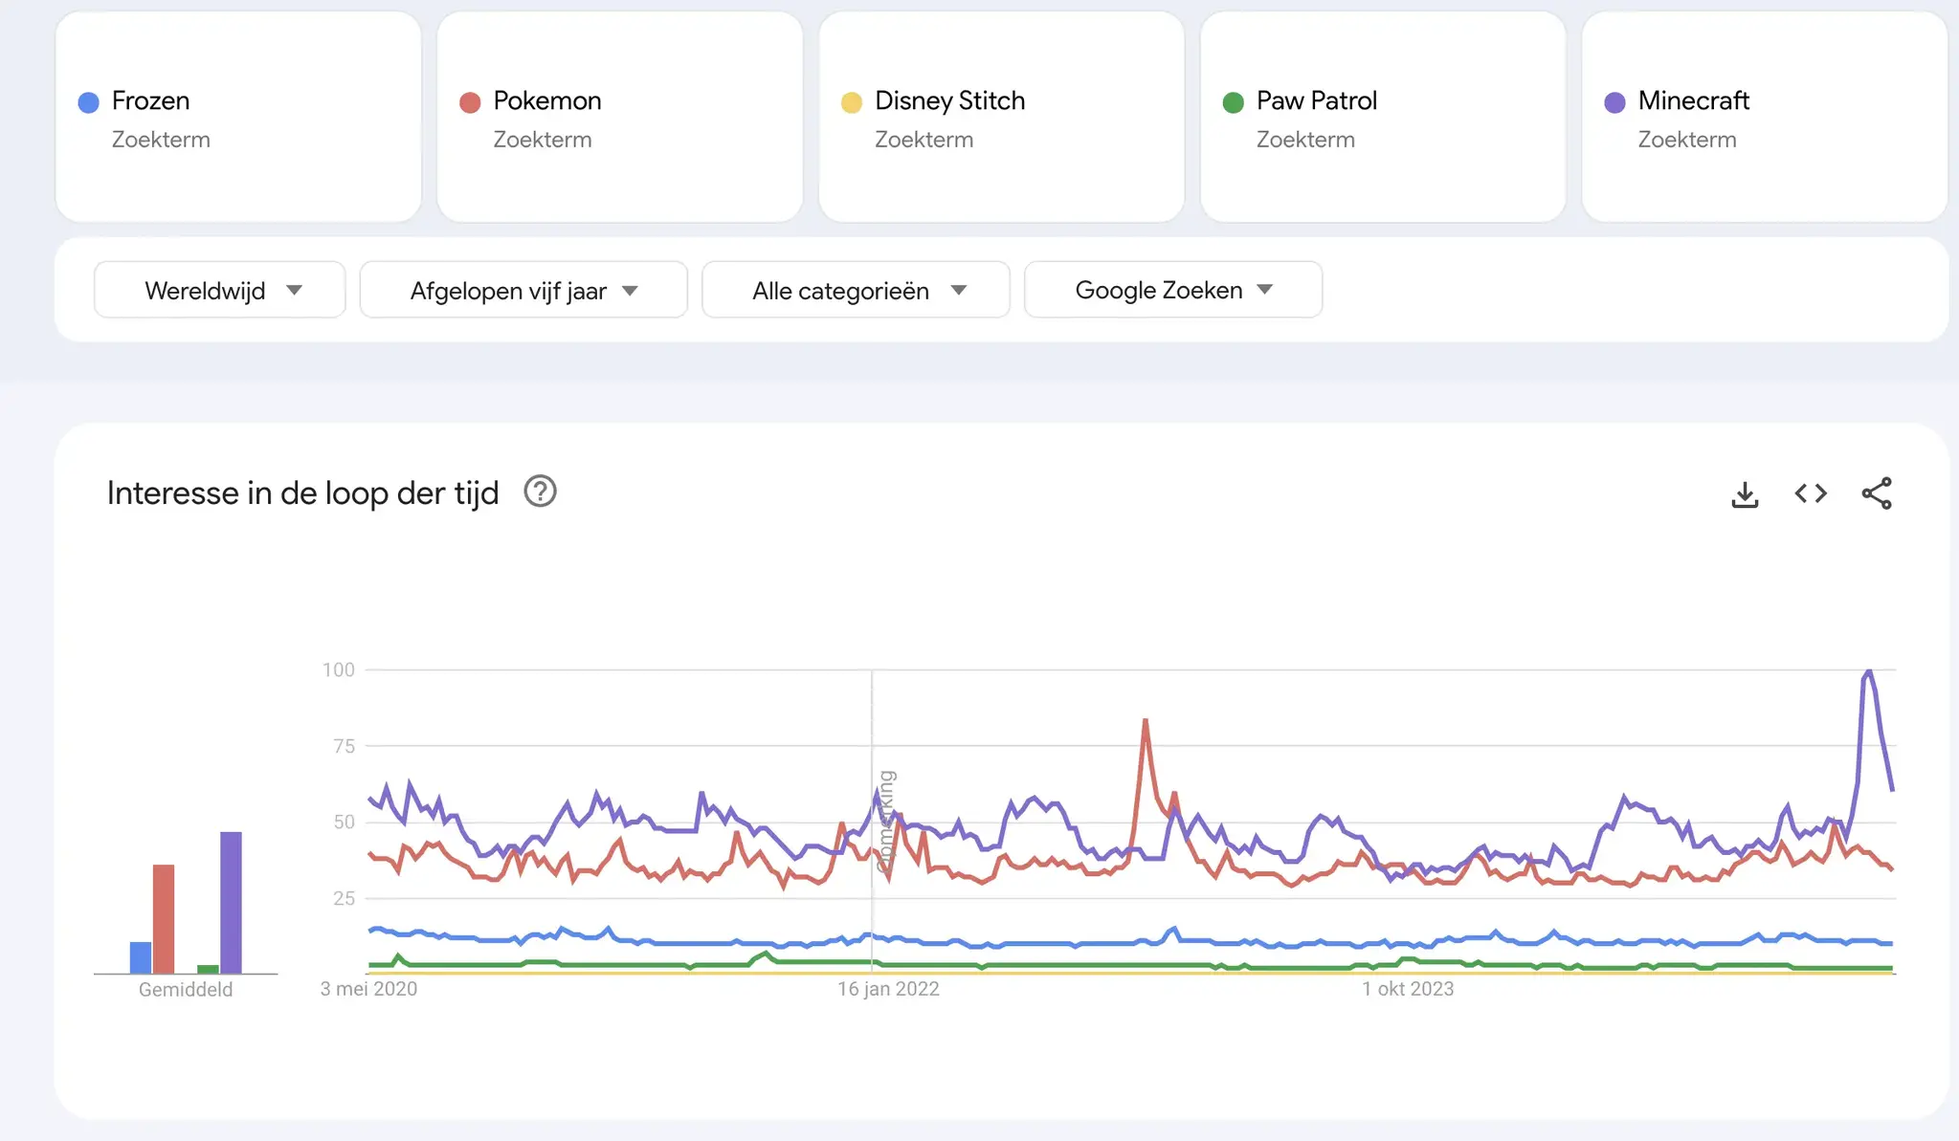Click the blue Frozen color dot
1959x1141 pixels.
tap(89, 102)
